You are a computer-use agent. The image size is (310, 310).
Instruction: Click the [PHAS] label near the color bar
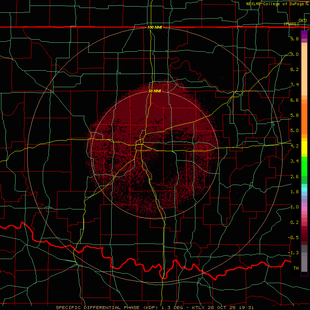pos(291,24)
